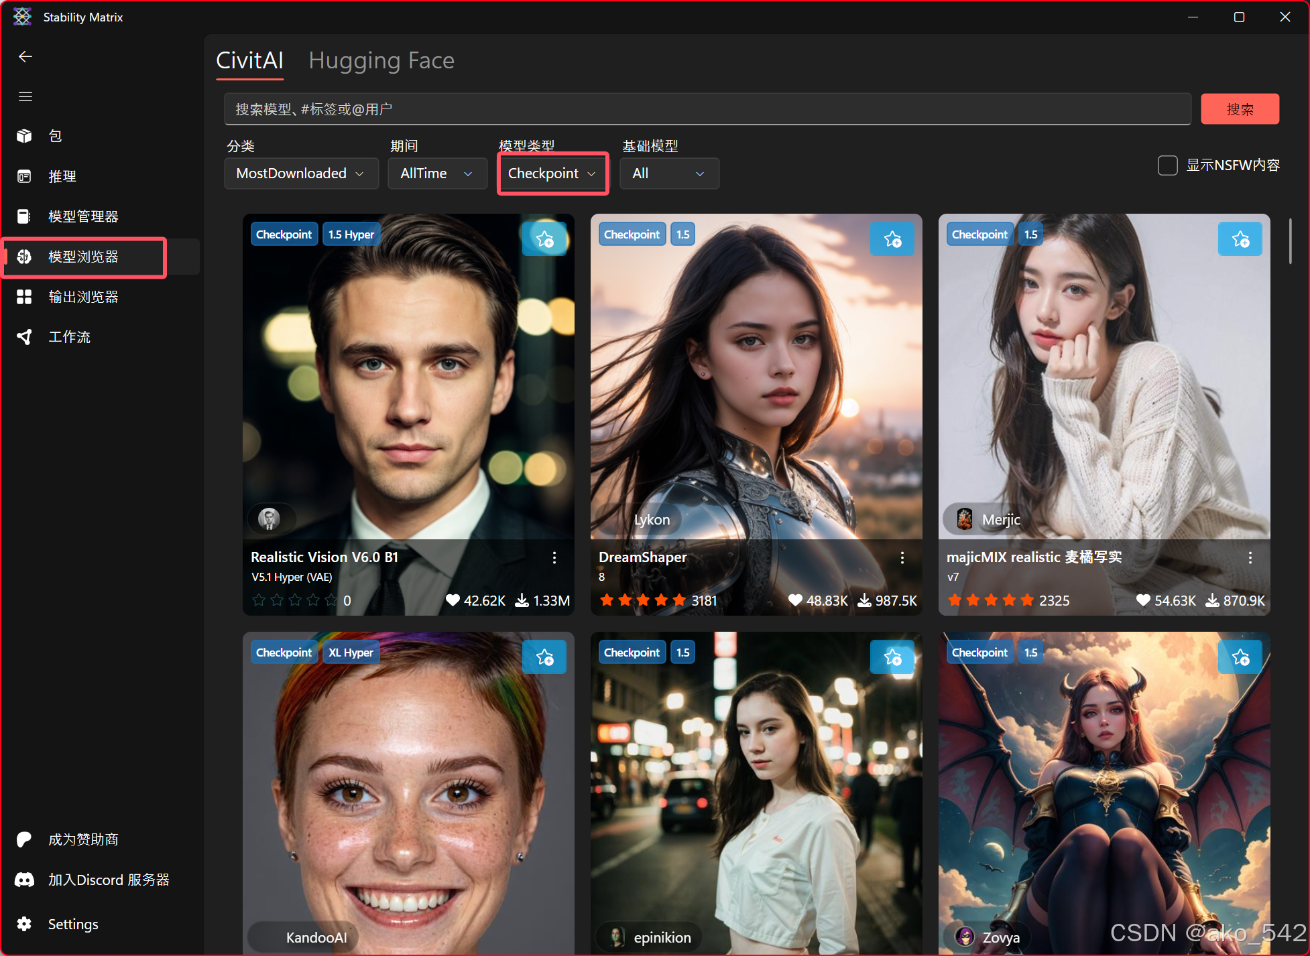Open the Checkpoint model type dropdown
Image resolution: width=1310 pixels, height=956 pixels.
click(552, 174)
